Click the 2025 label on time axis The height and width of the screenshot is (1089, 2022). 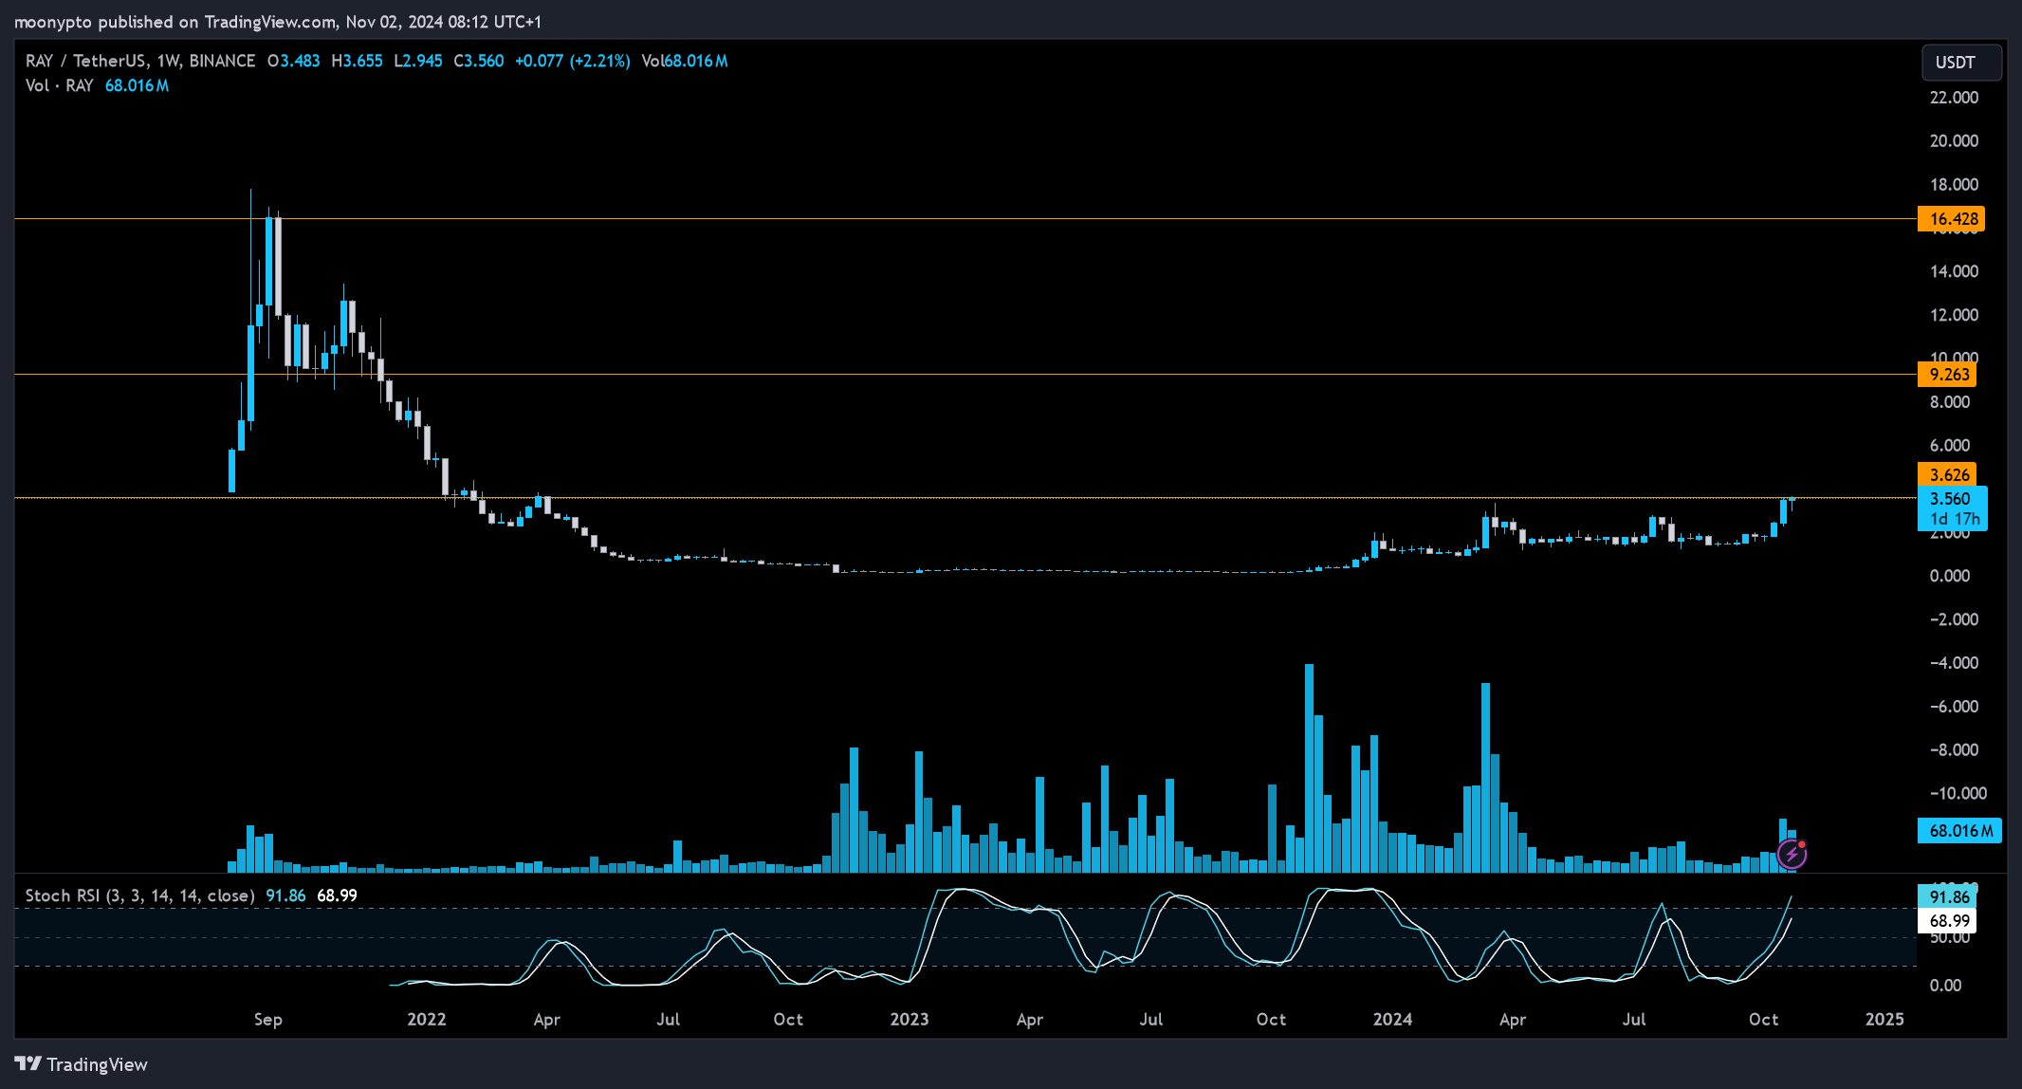pos(1884,1019)
